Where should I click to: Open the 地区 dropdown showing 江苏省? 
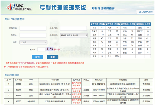coord(33,42)
